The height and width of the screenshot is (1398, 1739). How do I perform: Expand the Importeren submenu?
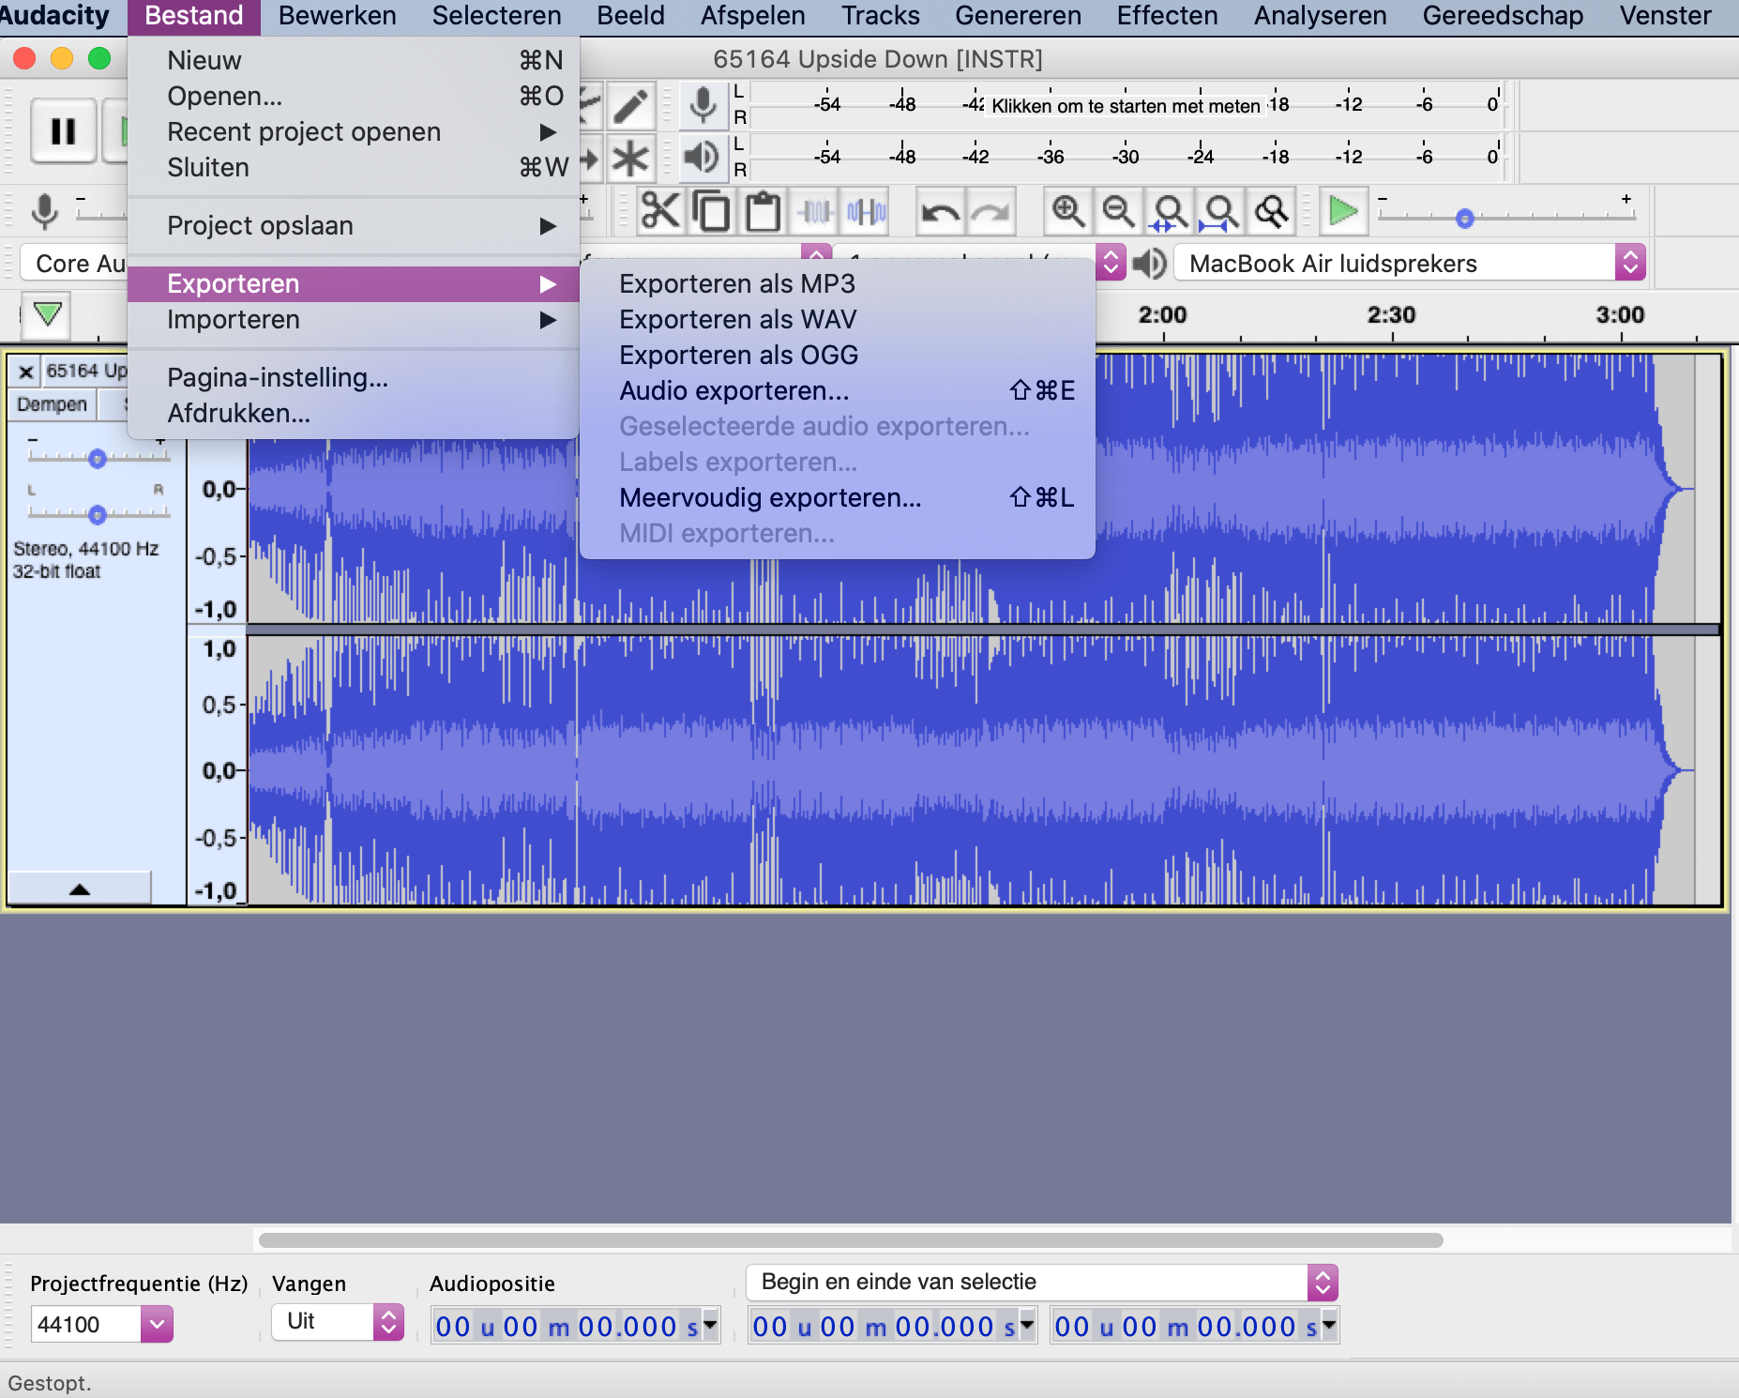(x=353, y=320)
